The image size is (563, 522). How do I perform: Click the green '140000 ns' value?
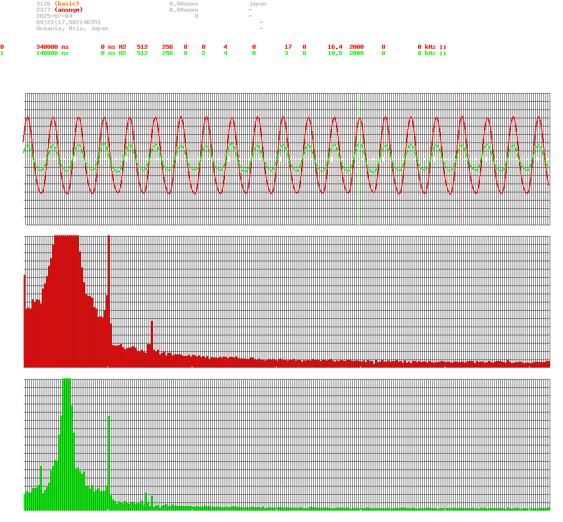pos(52,53)
